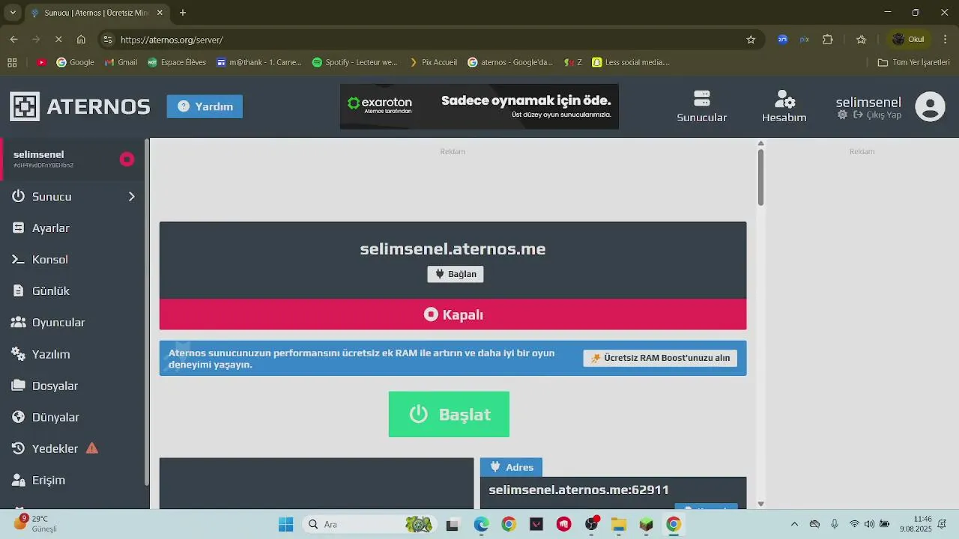This screenshot has height=539, width=959.
Task: Open the Gmail bookmark
Action: (x=121, y=62)
